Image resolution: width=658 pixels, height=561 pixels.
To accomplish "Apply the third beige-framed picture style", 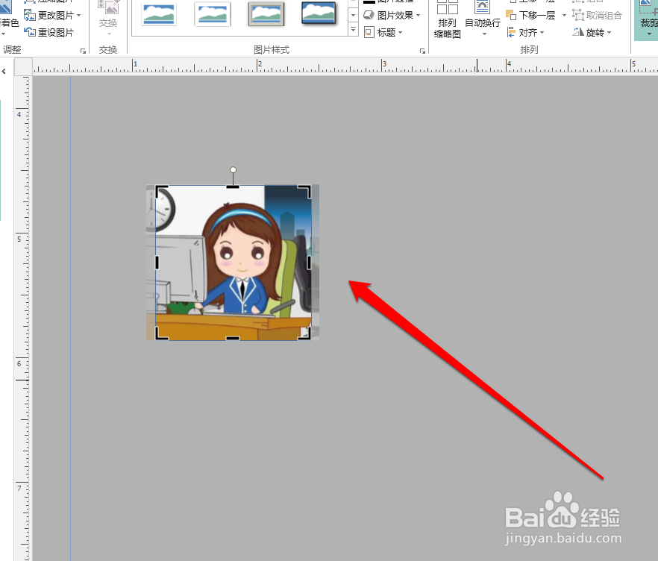I will tap(266, 14).
